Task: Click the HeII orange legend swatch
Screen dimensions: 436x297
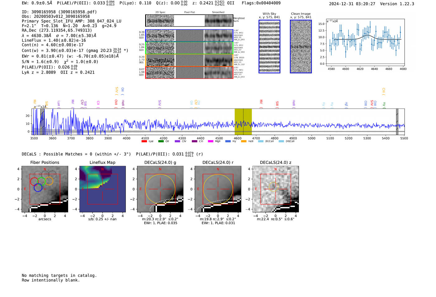Action: (244, 141)
